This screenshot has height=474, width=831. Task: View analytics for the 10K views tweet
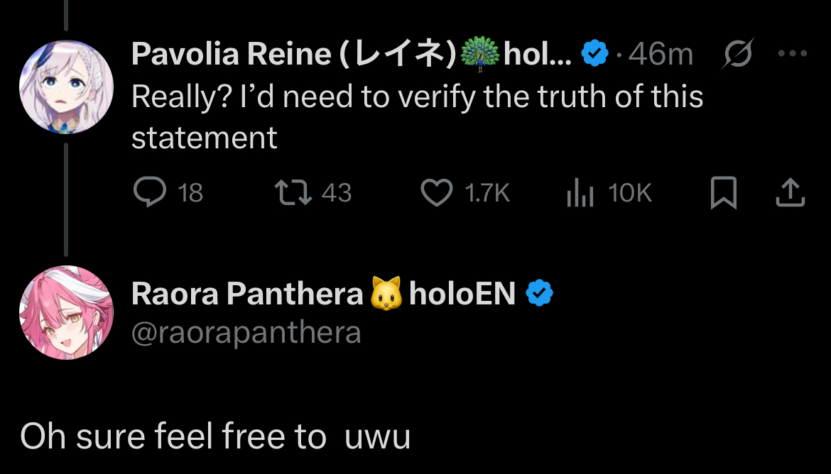pyautogui.click(x=580, y=192)
